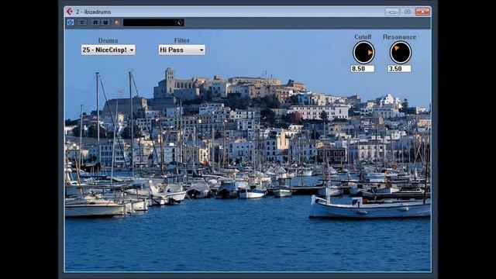Image resolution: width=496 pixels, height=279 pixels.
Task: Close the ibizadrums plugin window
Action: [422, 12]
